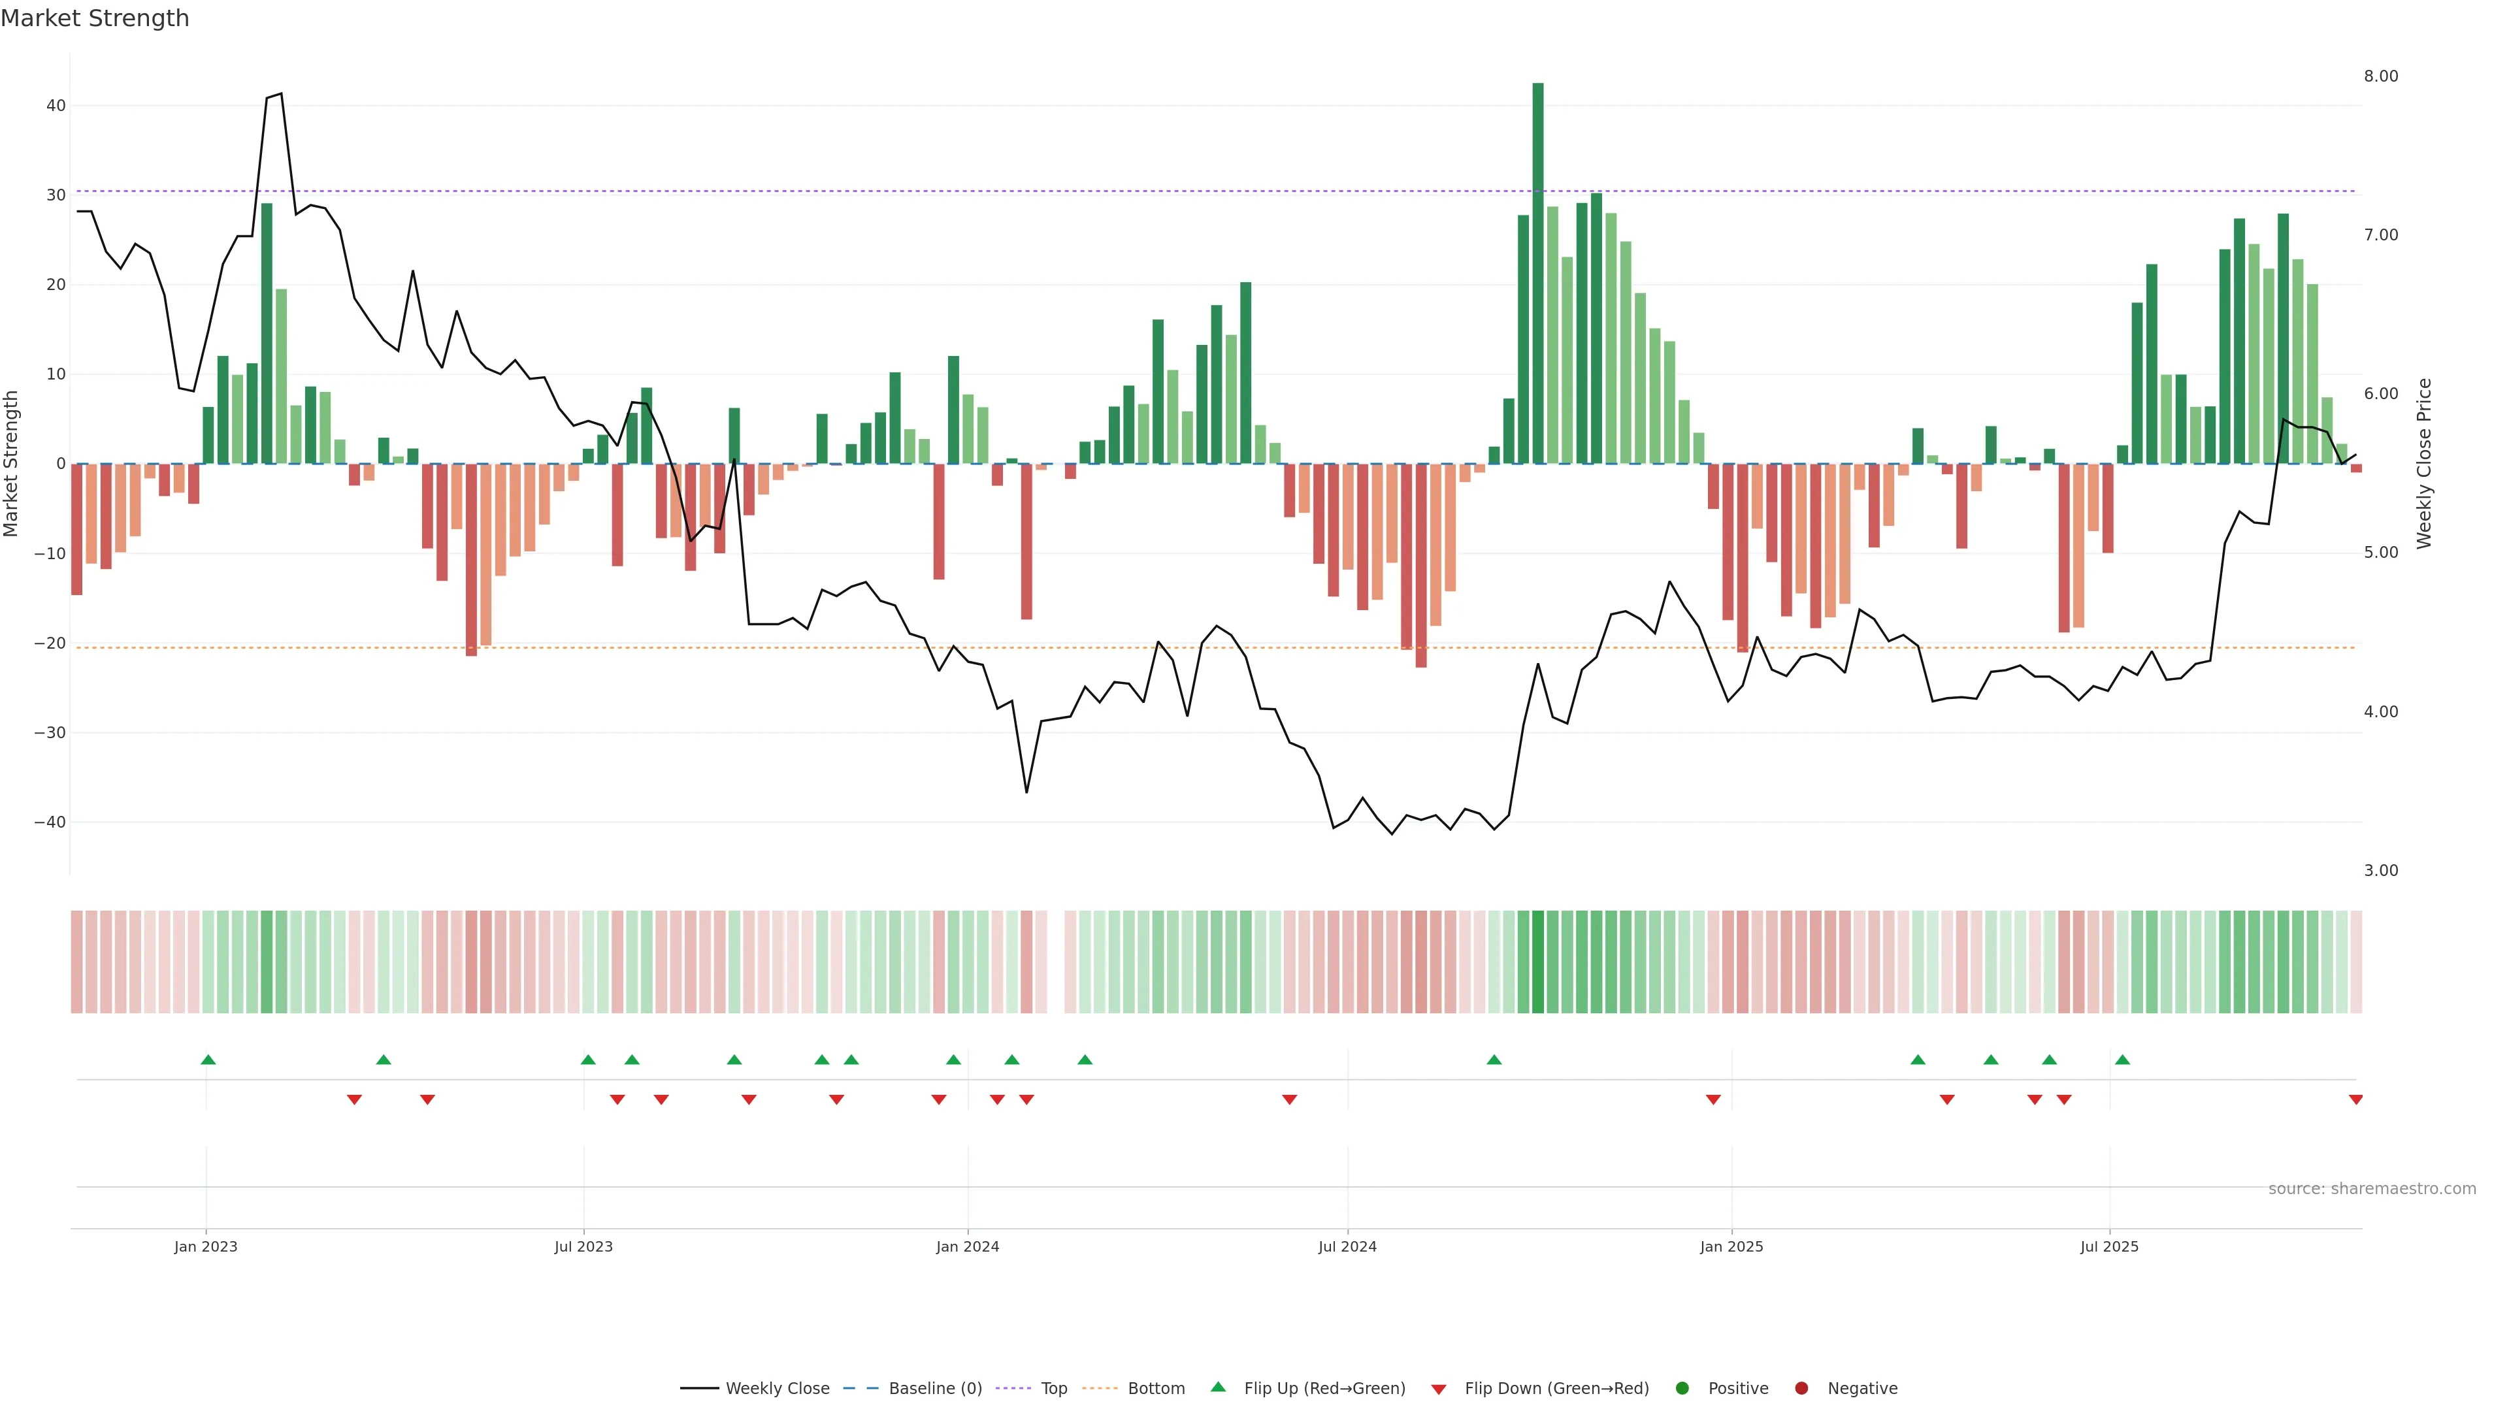Click the blue dashed Baseline legend line
The image size is (2509, 1411).
coord(860,1389)
